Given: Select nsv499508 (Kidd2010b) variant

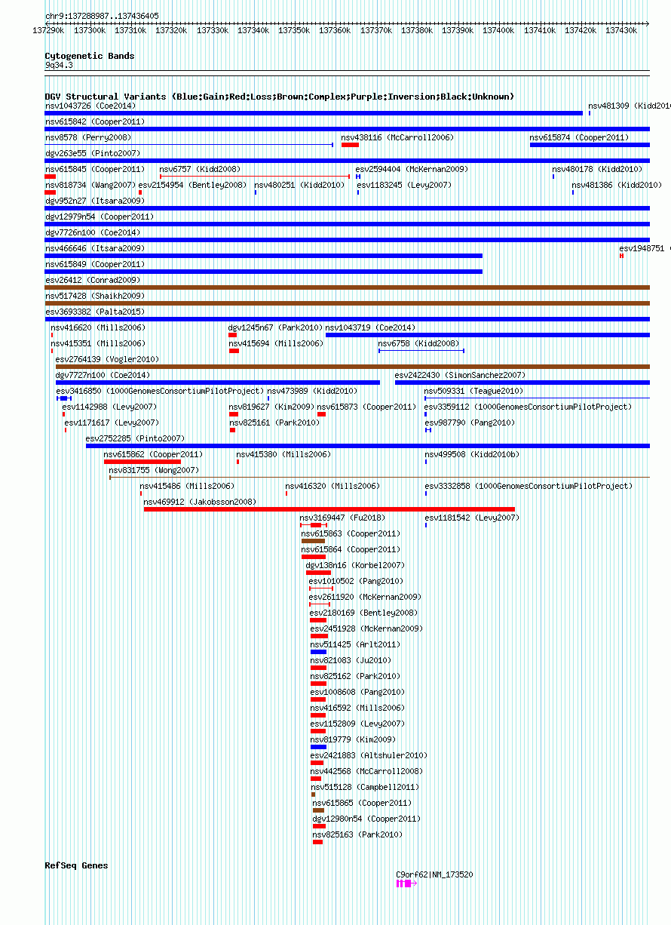Looking at the screenshot, I should click(472, 454).
